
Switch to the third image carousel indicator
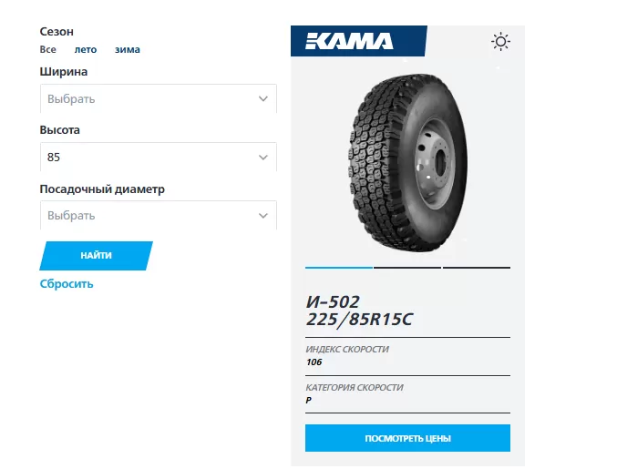click(476, 268)
